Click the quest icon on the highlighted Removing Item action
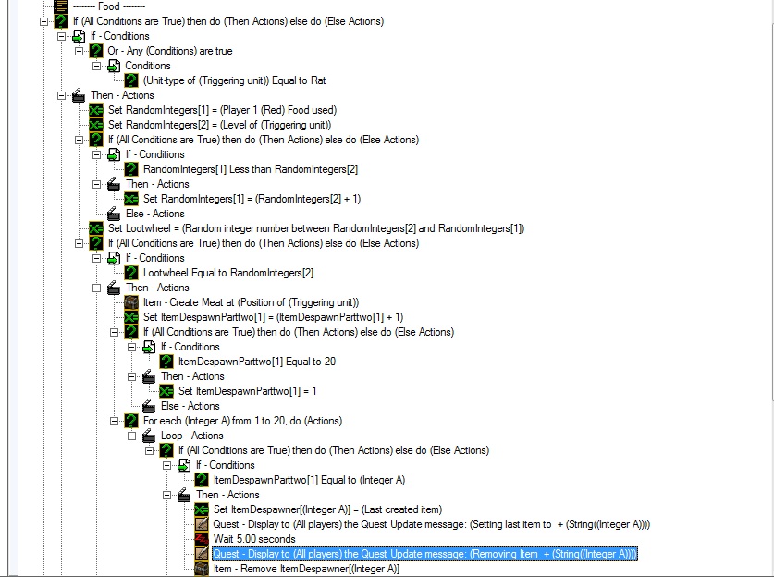 point(202,554)
